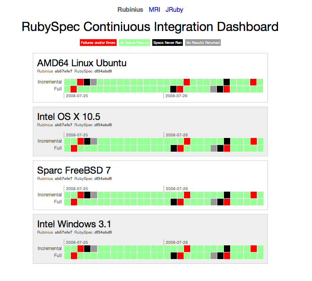Click the 2008-07-26 marker under AMD64 Linux Ubuntu
The height and width of the screenshot is (281, 312).
[176, 96]
